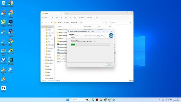The height and width of the screenshot is (102, 181).
Task: Select the erapor K13 baru folder
Action: pos(62,29)
